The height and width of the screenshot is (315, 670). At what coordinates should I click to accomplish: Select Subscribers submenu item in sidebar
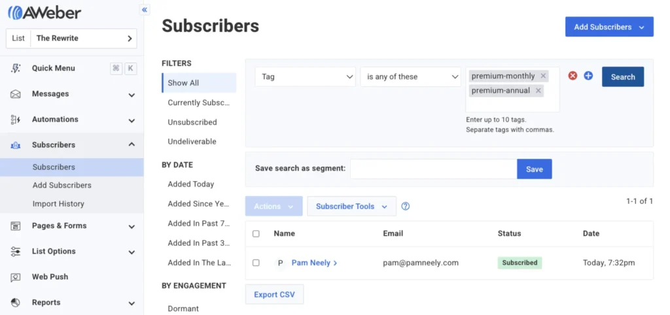click(72, 167)
